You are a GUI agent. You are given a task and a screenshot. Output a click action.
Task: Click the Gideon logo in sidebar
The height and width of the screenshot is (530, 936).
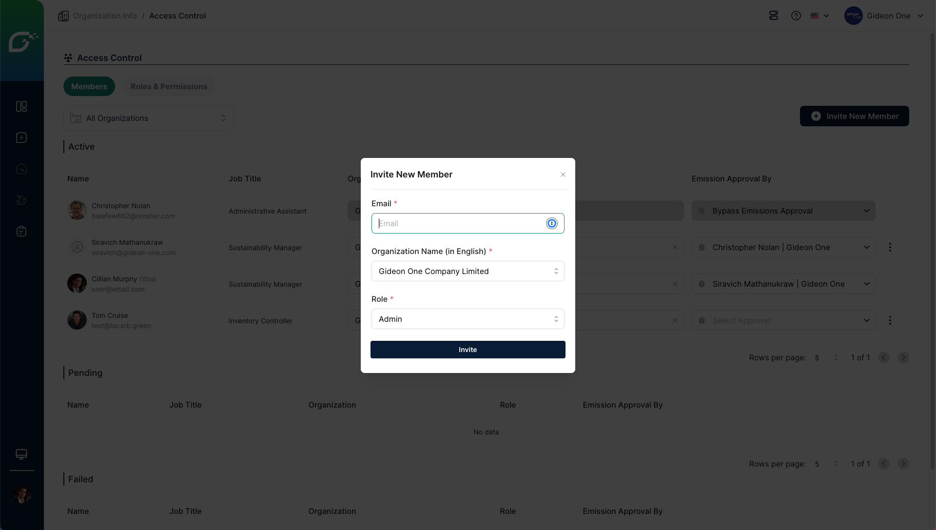(x=22, y=41)
